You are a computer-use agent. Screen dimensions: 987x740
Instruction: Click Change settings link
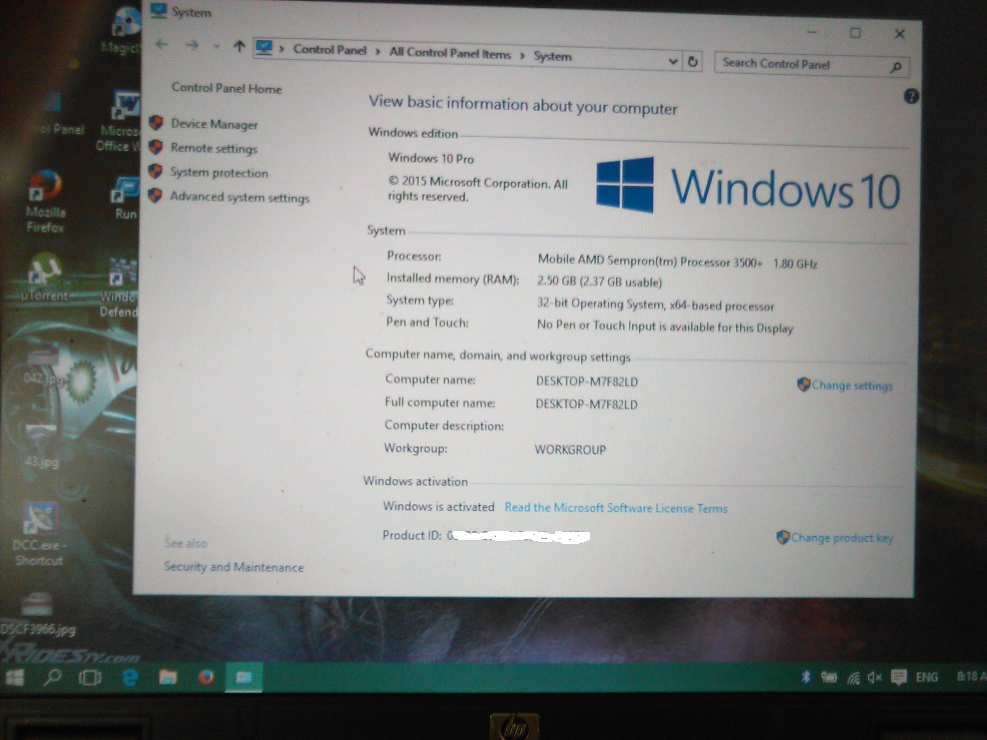[x=851, y=385]
